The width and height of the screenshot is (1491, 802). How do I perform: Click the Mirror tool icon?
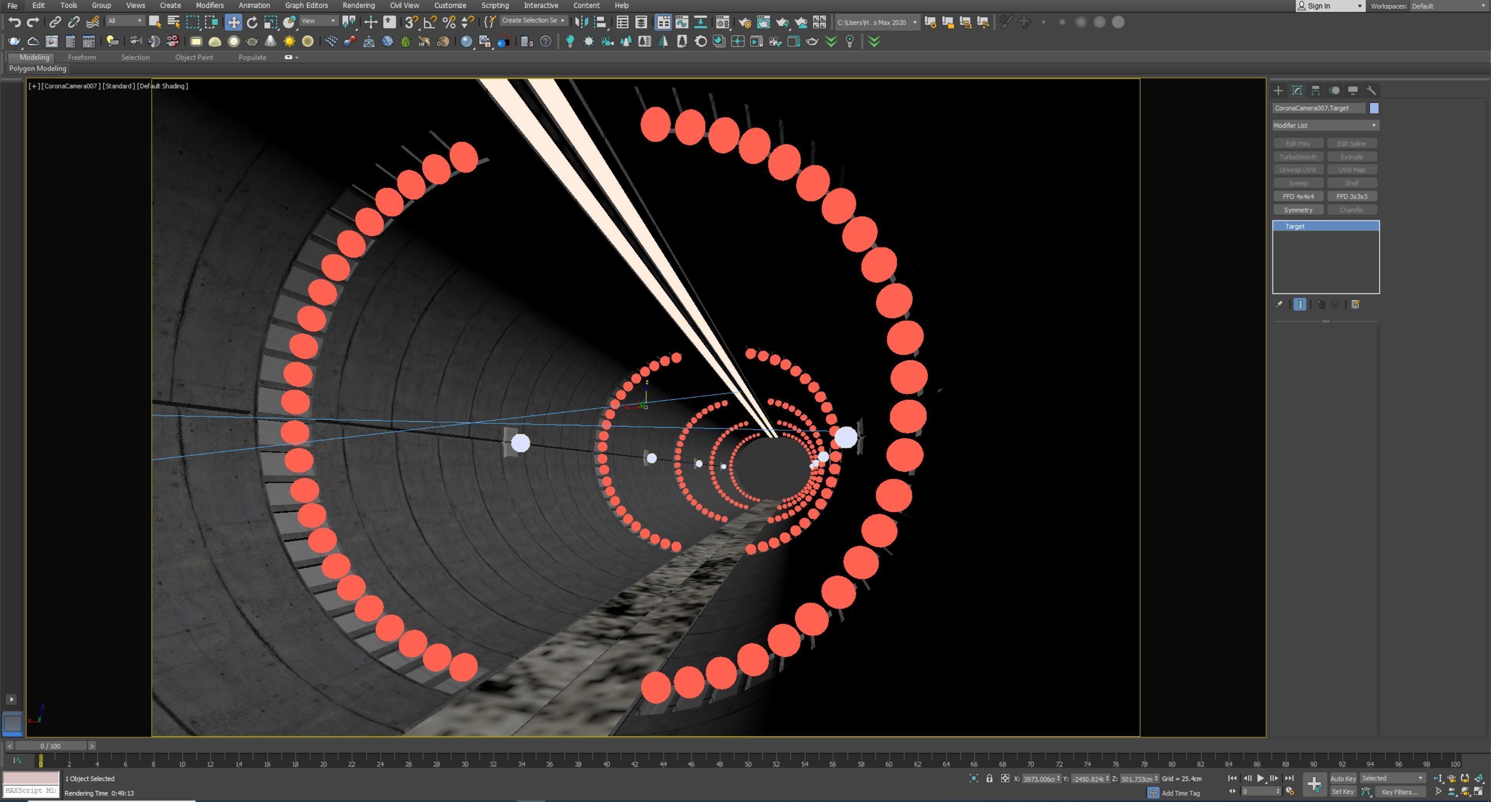(x=582, y=22)
